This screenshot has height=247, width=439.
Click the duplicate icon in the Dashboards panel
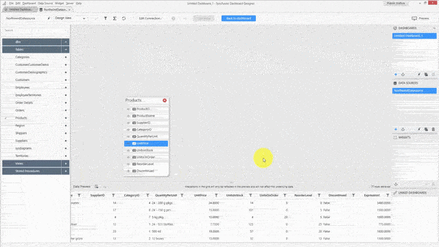[x=426, y=75]
